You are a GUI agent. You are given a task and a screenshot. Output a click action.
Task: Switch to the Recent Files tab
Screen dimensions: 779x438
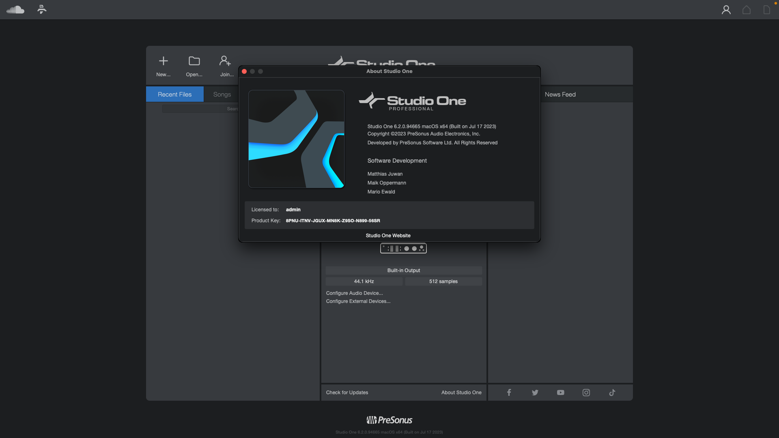175,94
